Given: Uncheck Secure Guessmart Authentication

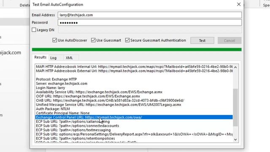Looking at the screenshot, I should click(x=127, y=40).
